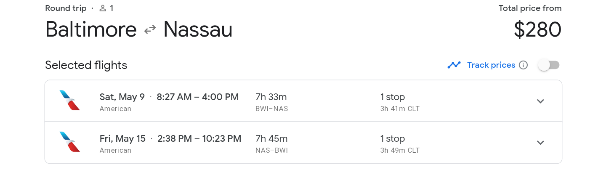This screenshot has width=606, height=175.
Task: Click the Track prices link text
Action: [x=491, y=65]
